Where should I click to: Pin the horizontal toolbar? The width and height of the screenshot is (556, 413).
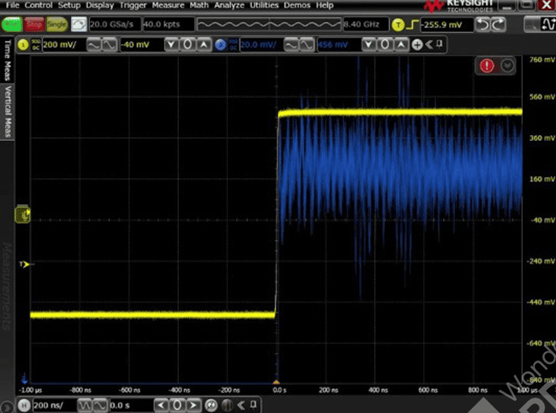[x=253, y=405]
